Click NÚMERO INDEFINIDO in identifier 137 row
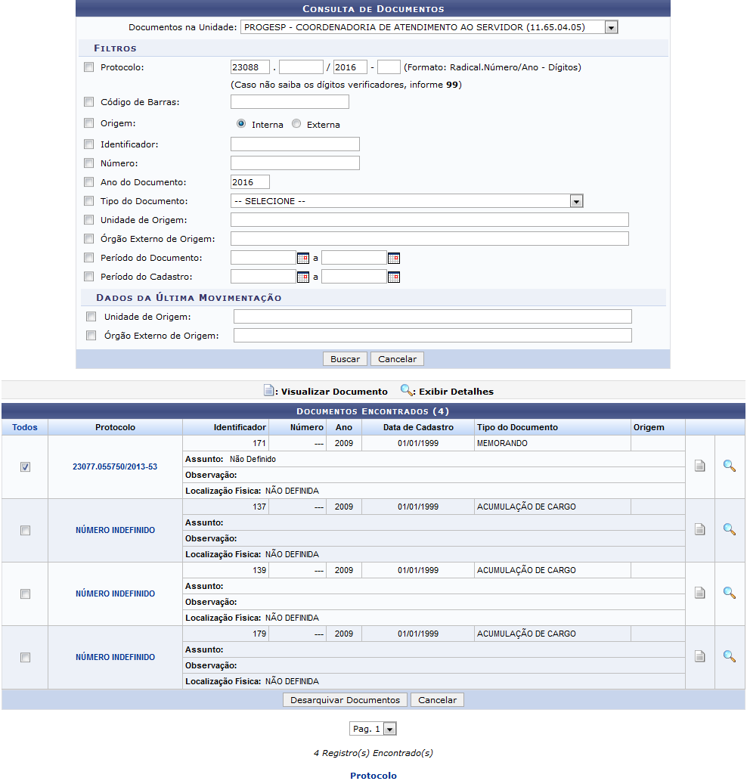 point(115,531)
